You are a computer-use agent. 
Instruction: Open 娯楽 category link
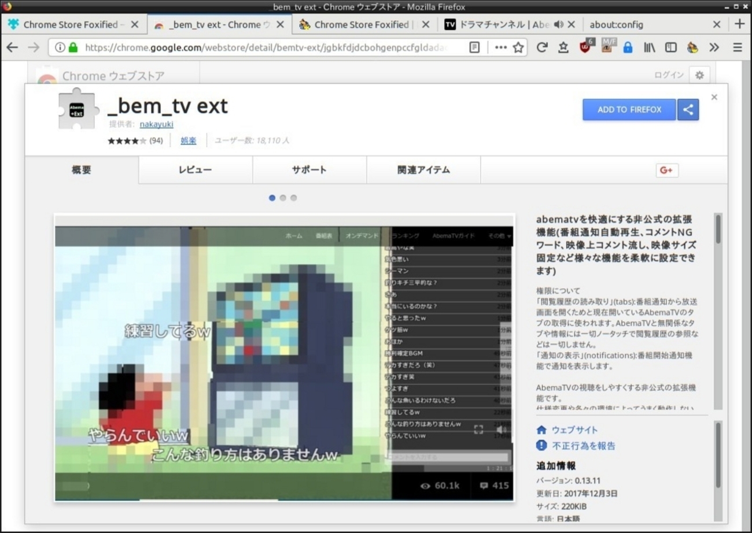click(189, 140)
